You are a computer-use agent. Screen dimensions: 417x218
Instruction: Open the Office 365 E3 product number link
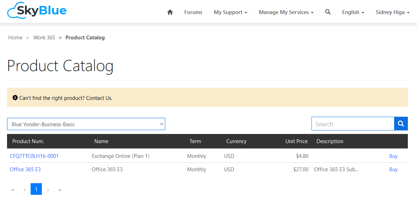click(x=25, y=169)
